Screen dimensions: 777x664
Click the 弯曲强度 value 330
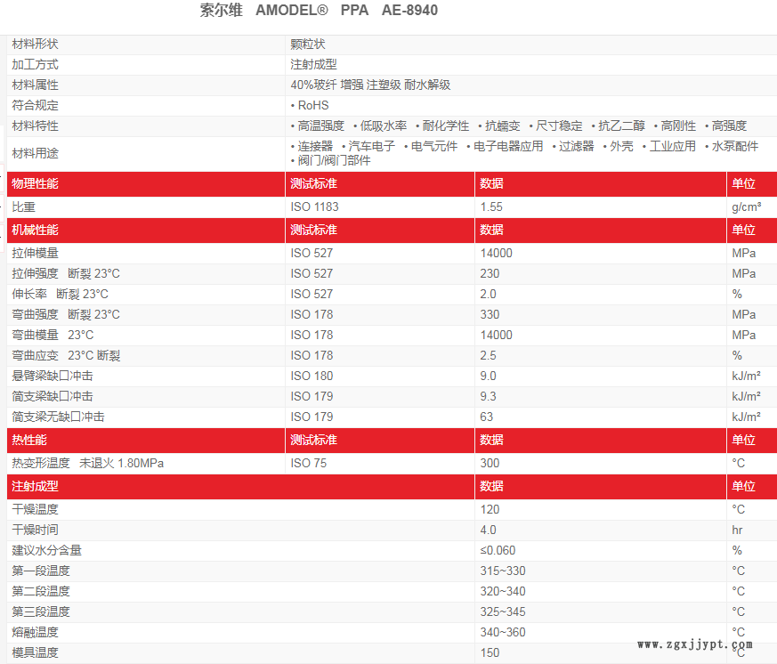tap(490, 314)
